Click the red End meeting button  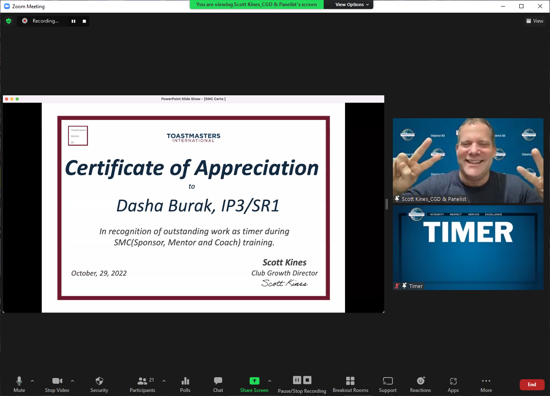click(532, 385)
